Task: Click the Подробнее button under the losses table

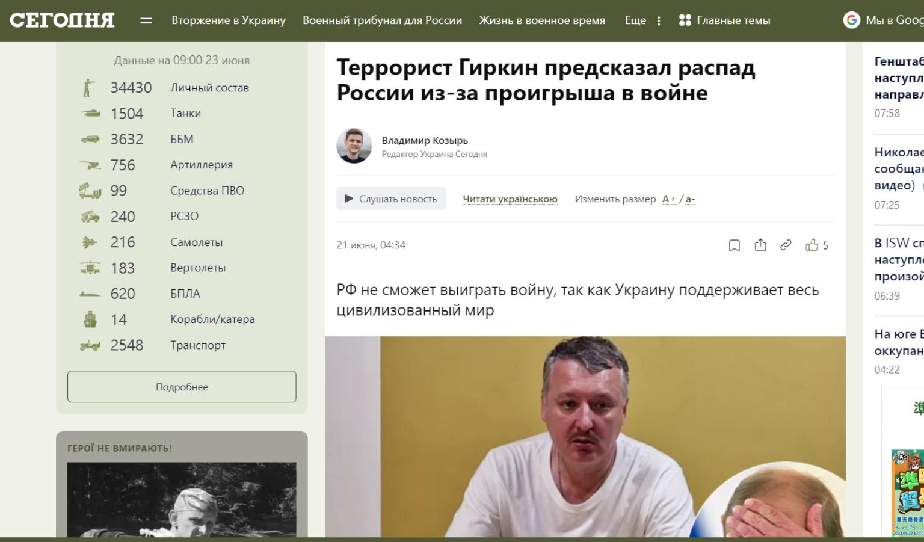Action: coord(182,387)
